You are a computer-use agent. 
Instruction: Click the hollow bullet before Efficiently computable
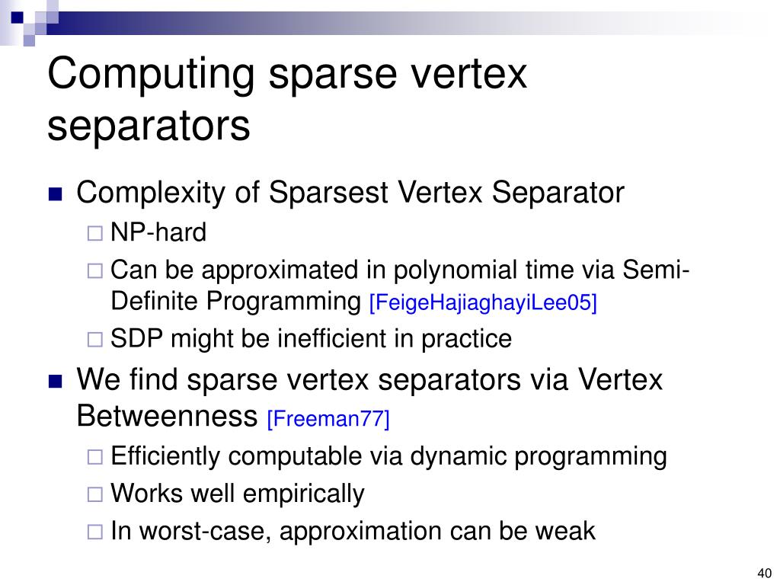pyautogui.click(x=94, y=457)
